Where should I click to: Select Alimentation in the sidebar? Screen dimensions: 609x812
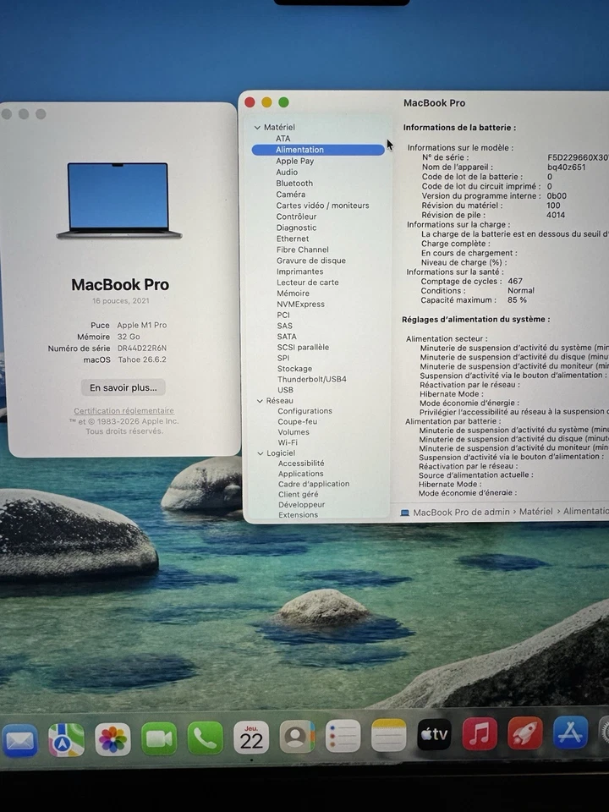coord(318,150)
